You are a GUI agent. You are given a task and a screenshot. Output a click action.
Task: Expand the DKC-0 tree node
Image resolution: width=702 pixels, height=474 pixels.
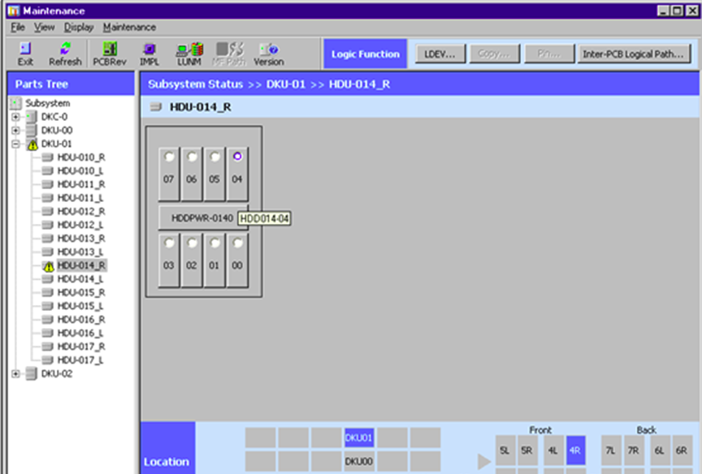15,117
